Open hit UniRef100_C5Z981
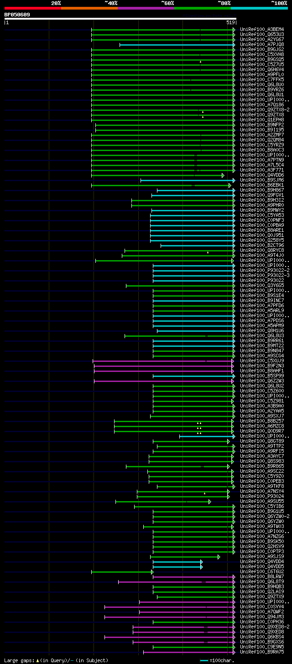This screenshot has width=292, height=664. [x=262, y=401]
